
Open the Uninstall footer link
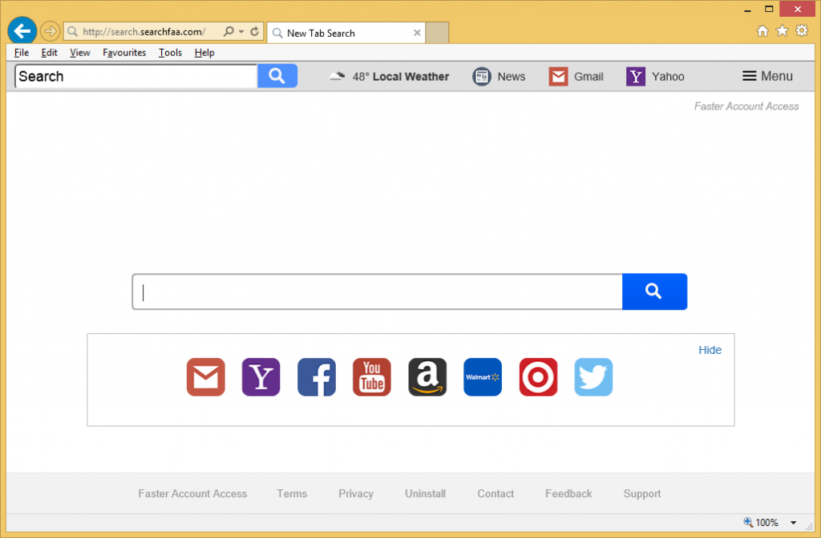click(425, 493)
